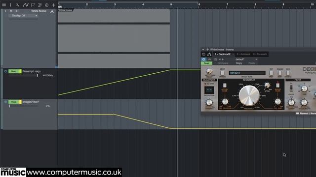Solo the White Noise track

coord(16,11)
